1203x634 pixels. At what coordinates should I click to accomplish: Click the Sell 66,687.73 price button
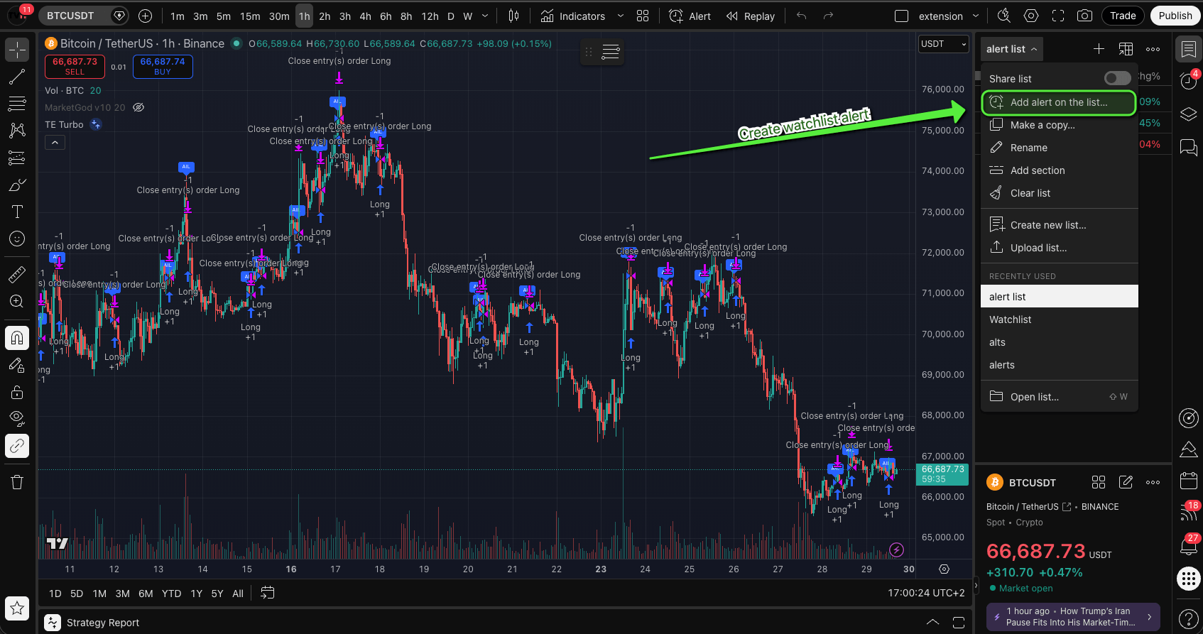coord(75,67)
